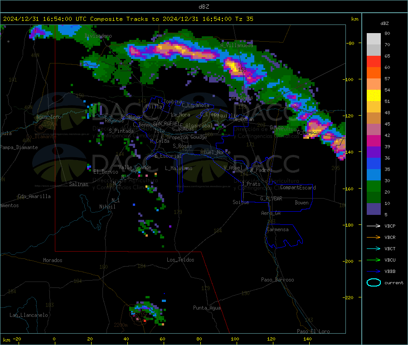408x345 pixels.
Task: Click the L_Malvinas place label
Action: point(179,168)
